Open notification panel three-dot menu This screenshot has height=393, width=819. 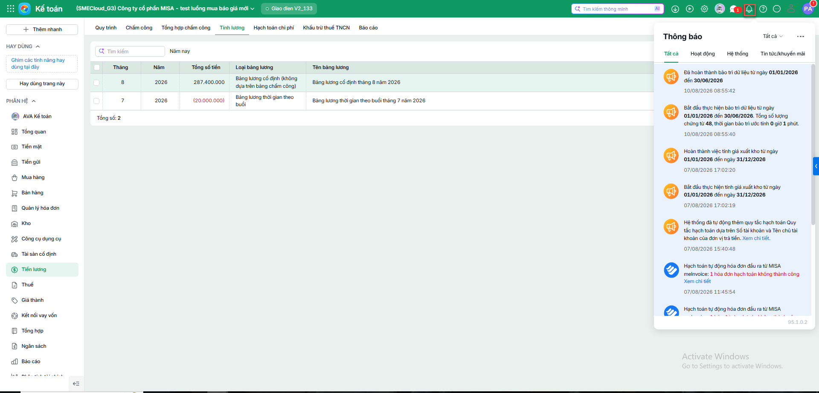[x=801, y=37]
